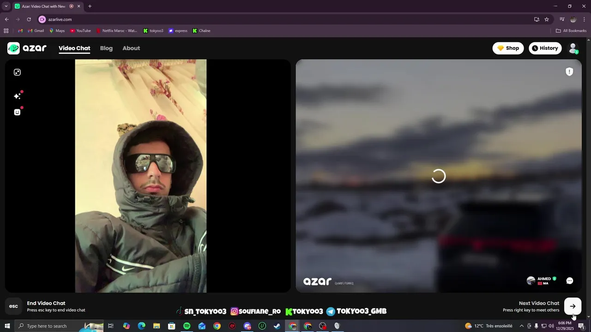Click the Azar logo in the header
591x332 pixels.
[27, 48]
